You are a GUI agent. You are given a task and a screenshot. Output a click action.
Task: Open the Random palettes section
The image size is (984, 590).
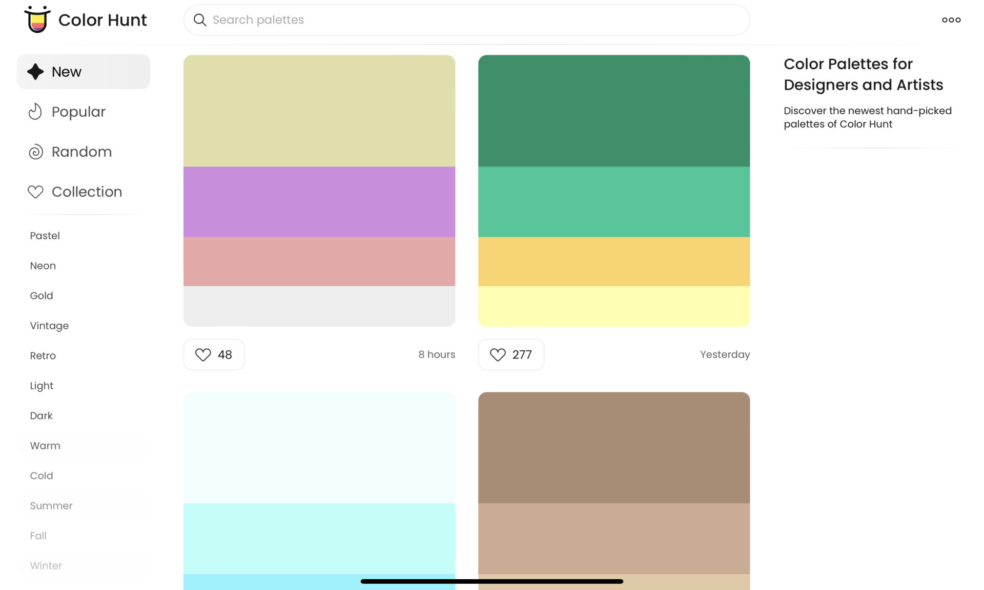[83, 152]
